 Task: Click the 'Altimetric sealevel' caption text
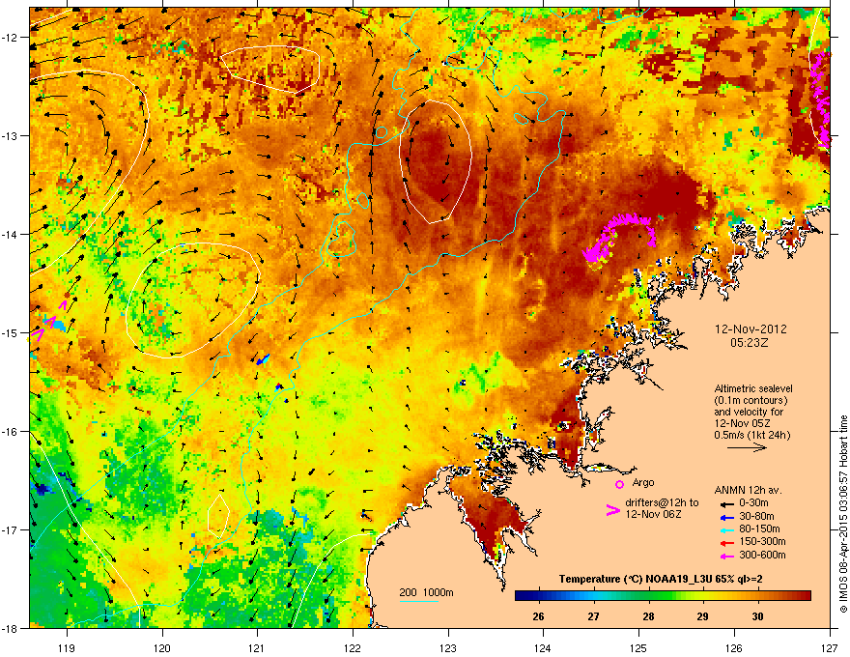pyautogui.click(x=753, y=388)
